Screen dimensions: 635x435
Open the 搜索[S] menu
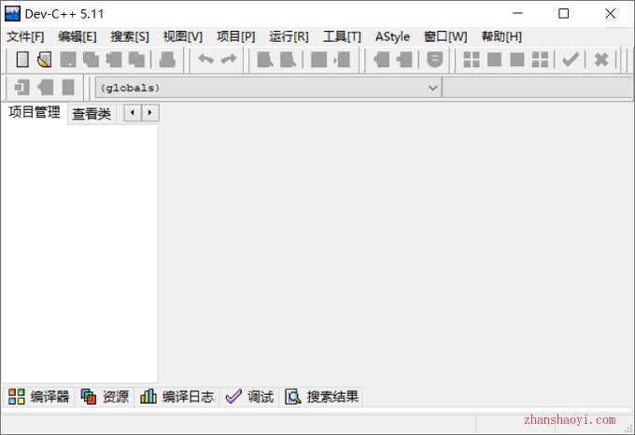130,36
